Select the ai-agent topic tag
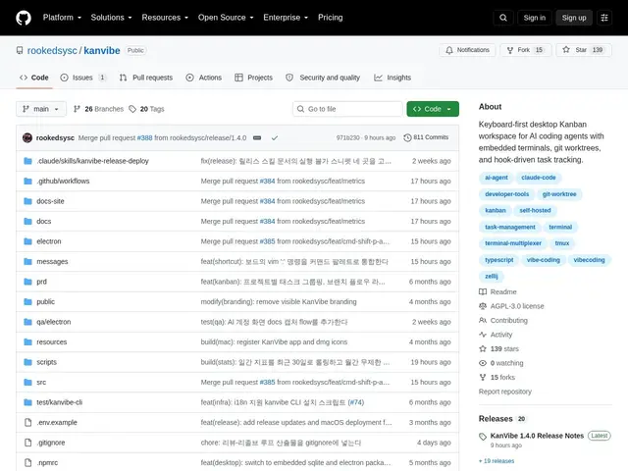628x471 pixels. 497,178
